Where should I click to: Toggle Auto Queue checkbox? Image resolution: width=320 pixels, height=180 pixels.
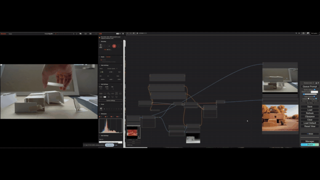[x=314, y=96]
